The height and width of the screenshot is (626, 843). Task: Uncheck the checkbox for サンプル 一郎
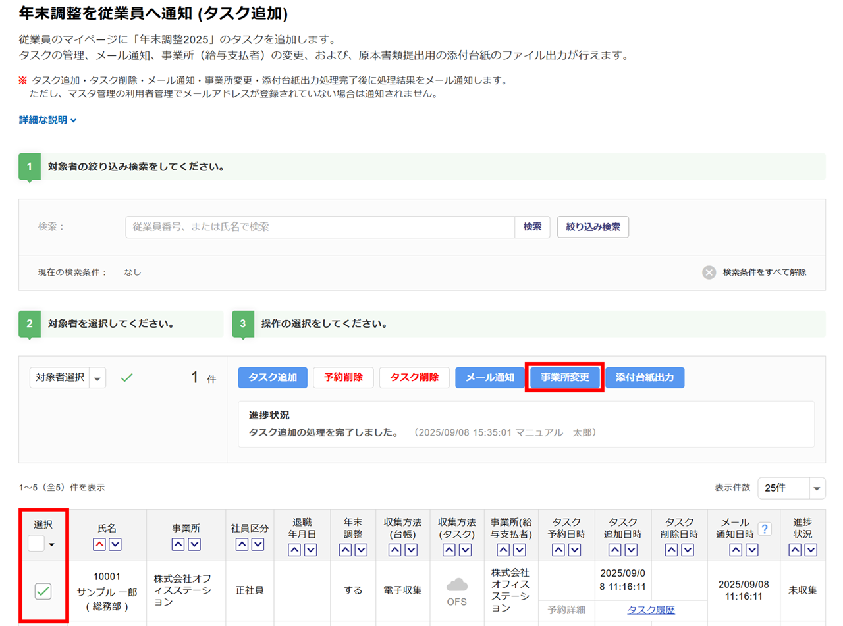pos(43,591)
